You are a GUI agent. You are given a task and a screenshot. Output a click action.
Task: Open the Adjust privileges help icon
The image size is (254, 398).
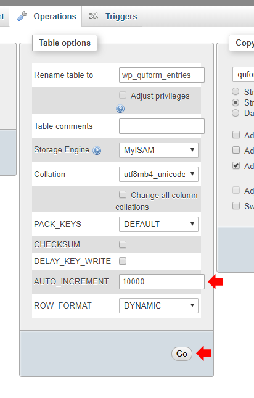coord(120,109)
